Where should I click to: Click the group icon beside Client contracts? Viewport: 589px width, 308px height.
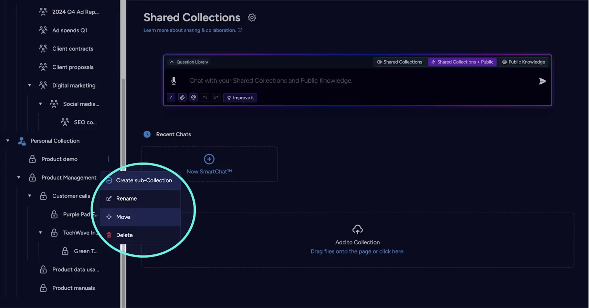[x=43, y=49]
